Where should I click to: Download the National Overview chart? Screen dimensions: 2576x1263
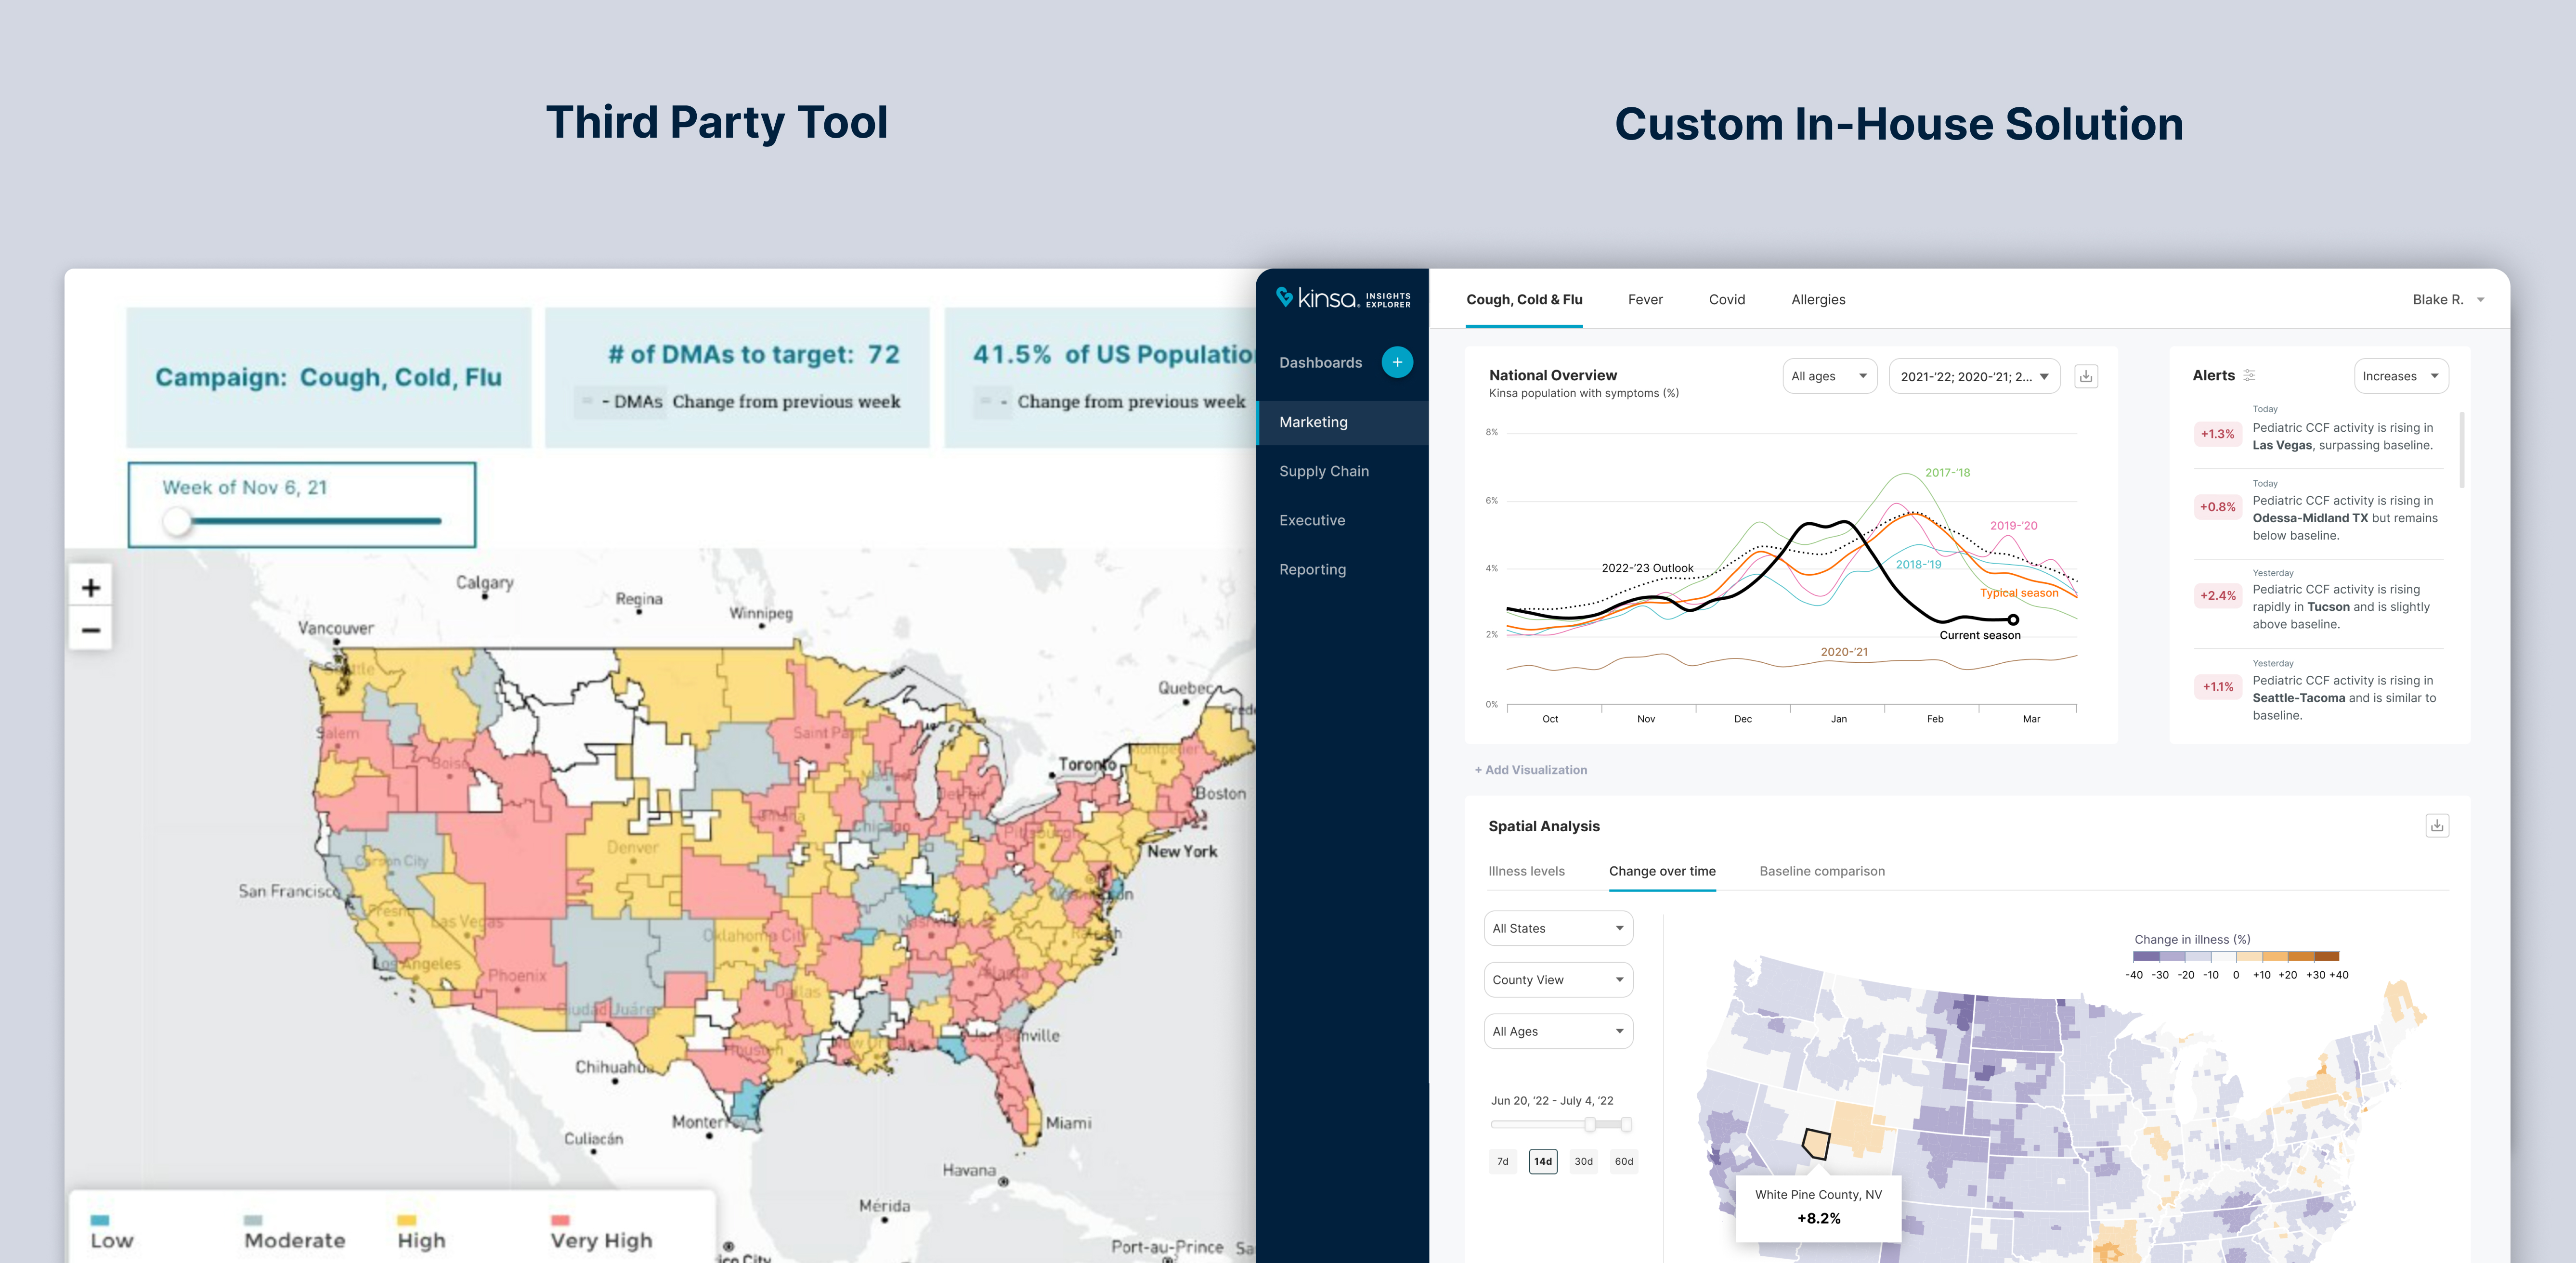(2085, 376)
